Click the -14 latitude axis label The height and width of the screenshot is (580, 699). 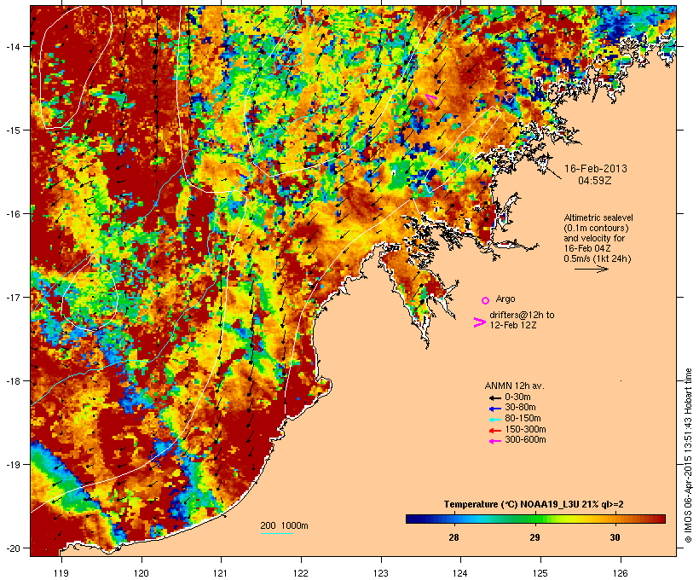pyautogui.click(x=12, y=46)
